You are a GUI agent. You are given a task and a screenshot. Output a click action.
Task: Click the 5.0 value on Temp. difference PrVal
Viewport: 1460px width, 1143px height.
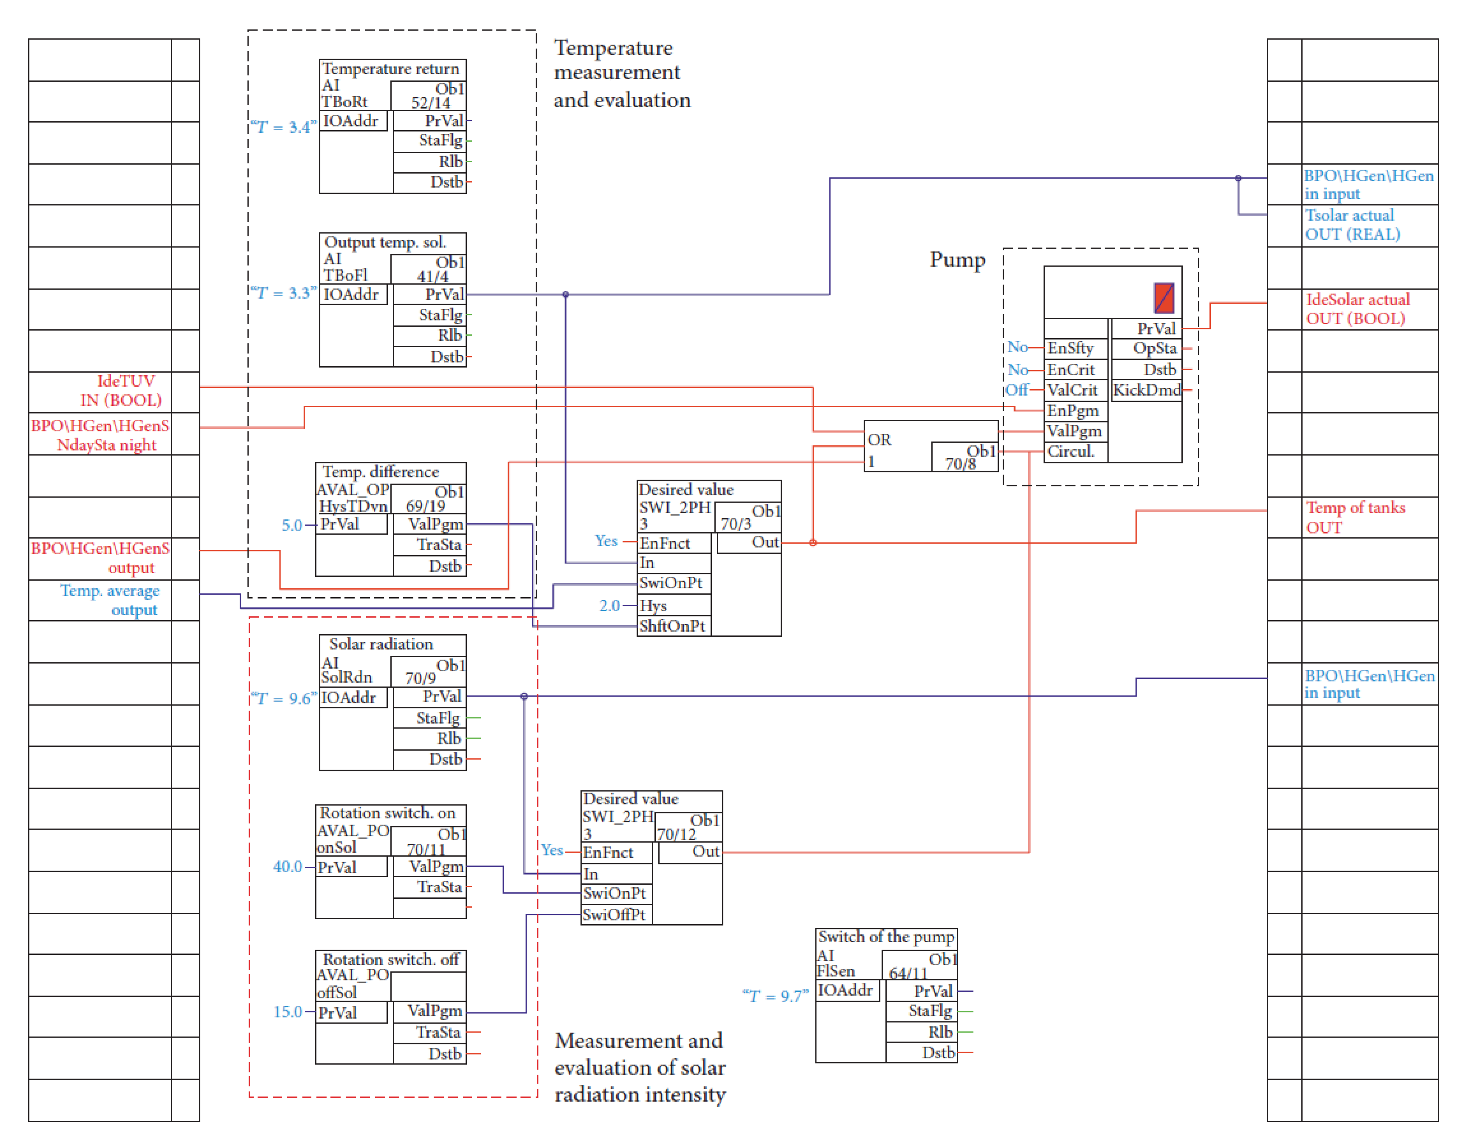(x=292, y=525)
